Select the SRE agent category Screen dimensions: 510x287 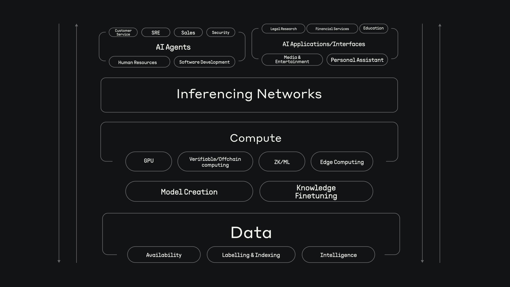tap(156, 32)
